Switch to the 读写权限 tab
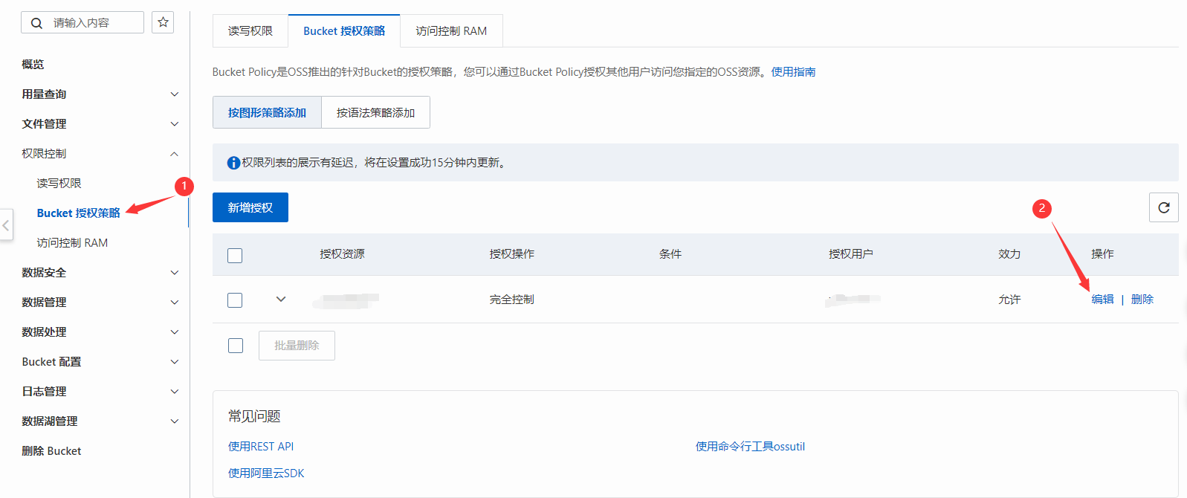The image size is (1187, 498). tap(250, 31)
